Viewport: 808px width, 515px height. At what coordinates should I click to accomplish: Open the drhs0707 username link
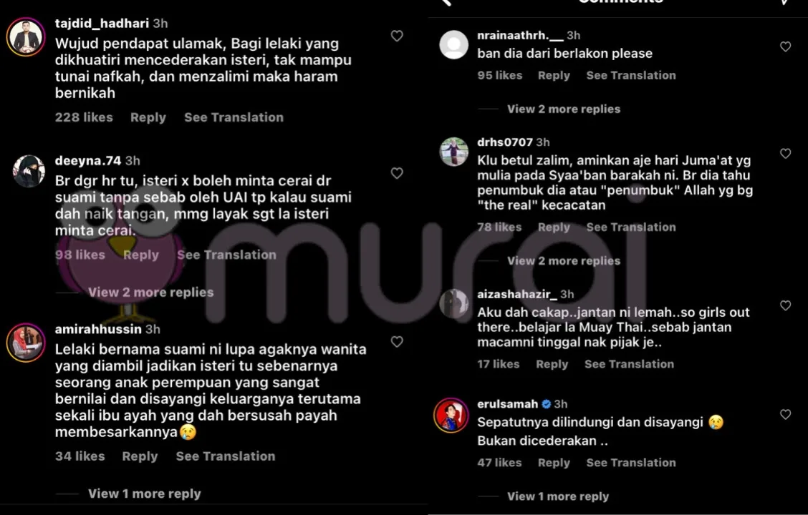(x=504, y=142)
